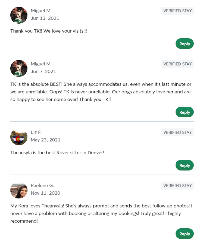Click the VERIFIED STAY badge on the Jun 7 review
This screenshot has width=203, height=243.
(x=177, y=64)
